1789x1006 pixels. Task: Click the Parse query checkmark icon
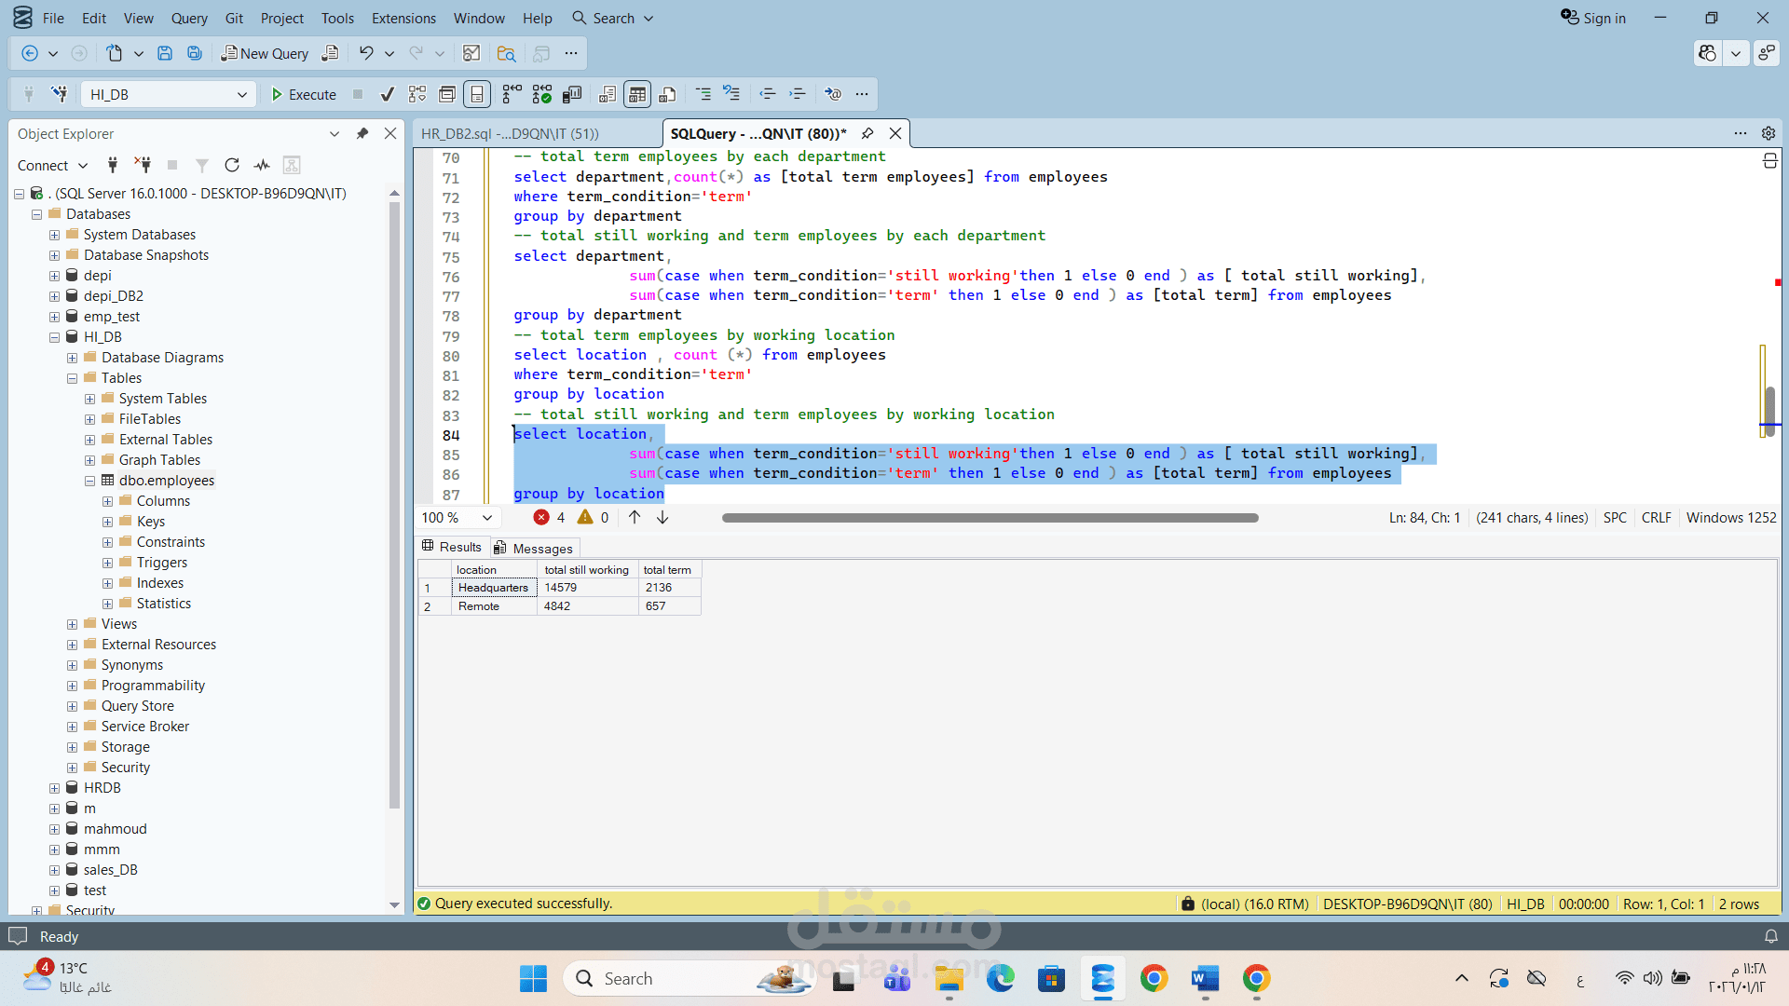point(388,94)
